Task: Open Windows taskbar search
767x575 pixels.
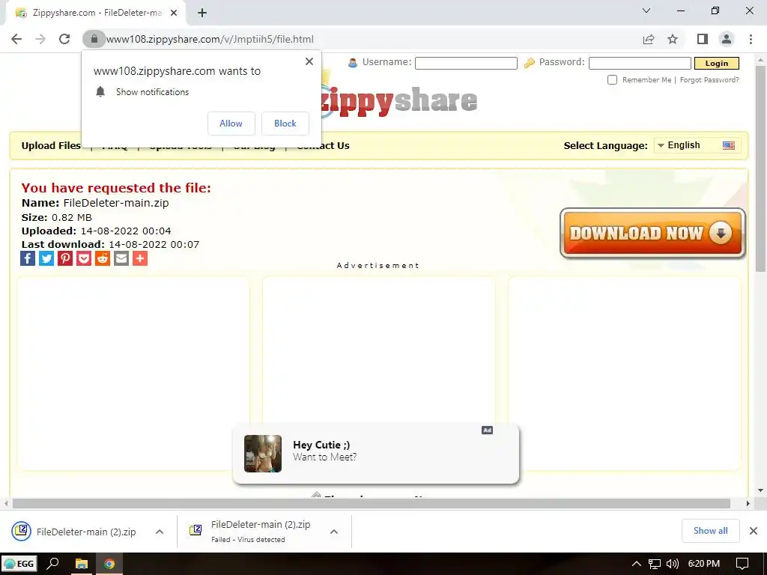Action: tap(52, 564)
